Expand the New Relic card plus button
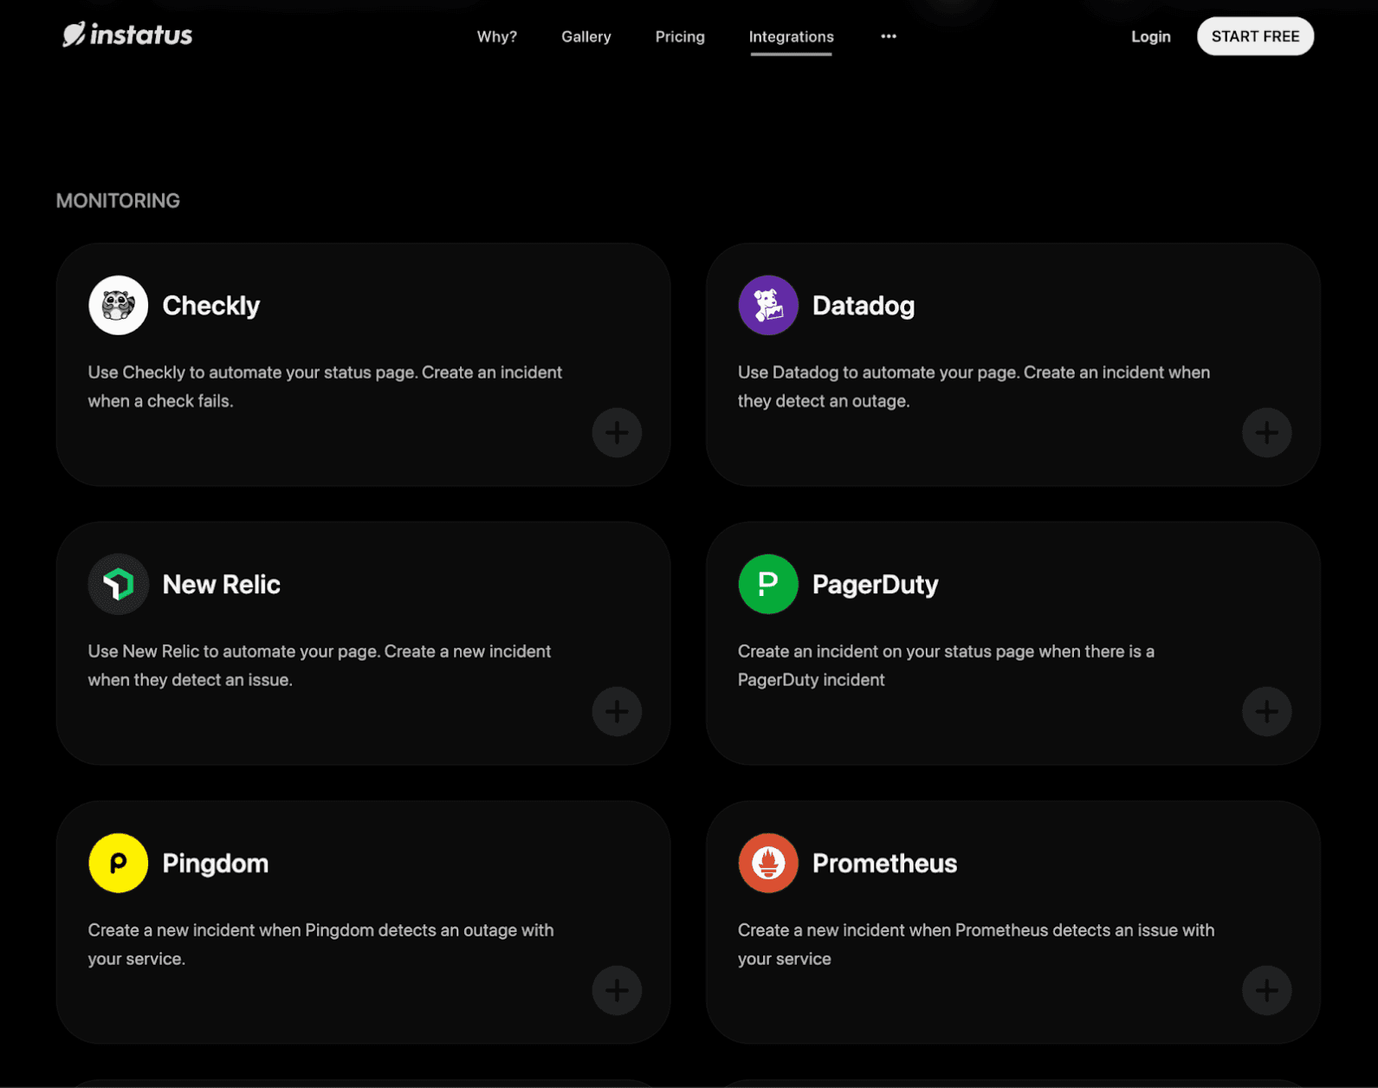The height and width of the screenshot is (1088, 1378). 617,711
